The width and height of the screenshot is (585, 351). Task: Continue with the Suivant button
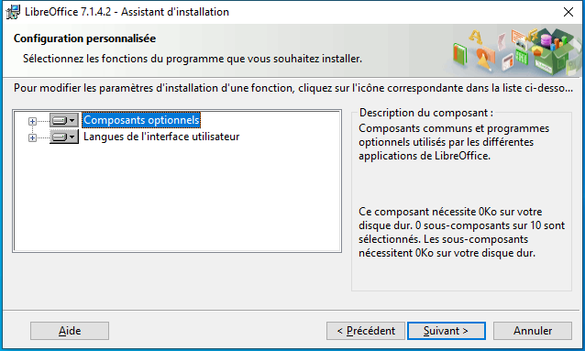click(x=447, y=331)
